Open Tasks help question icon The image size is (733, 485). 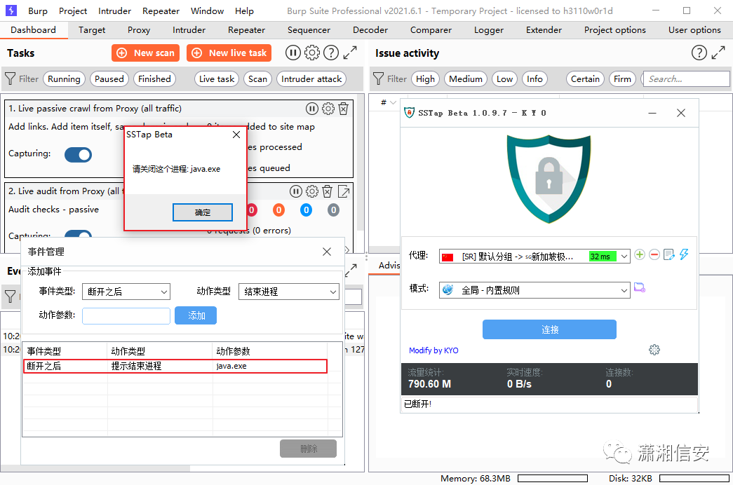pyautogui.click(x=331, y=53)
